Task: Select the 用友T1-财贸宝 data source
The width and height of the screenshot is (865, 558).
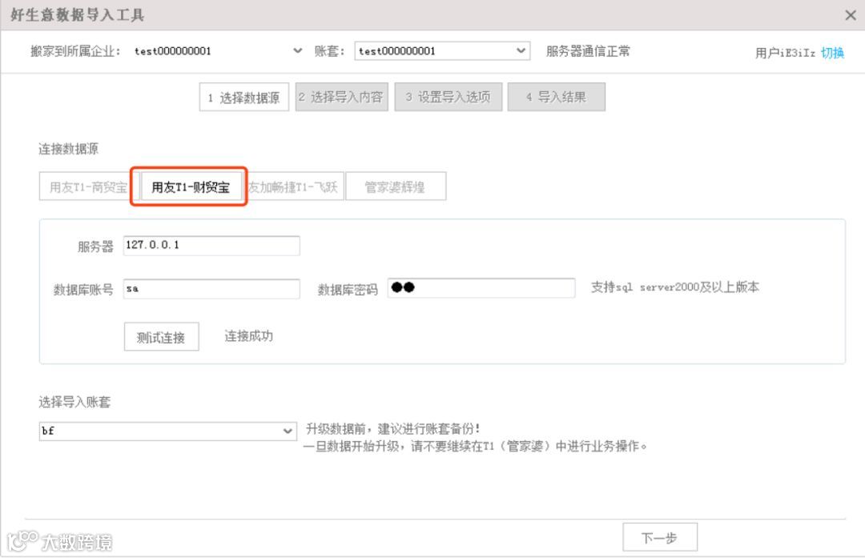Action: (191, 187)
